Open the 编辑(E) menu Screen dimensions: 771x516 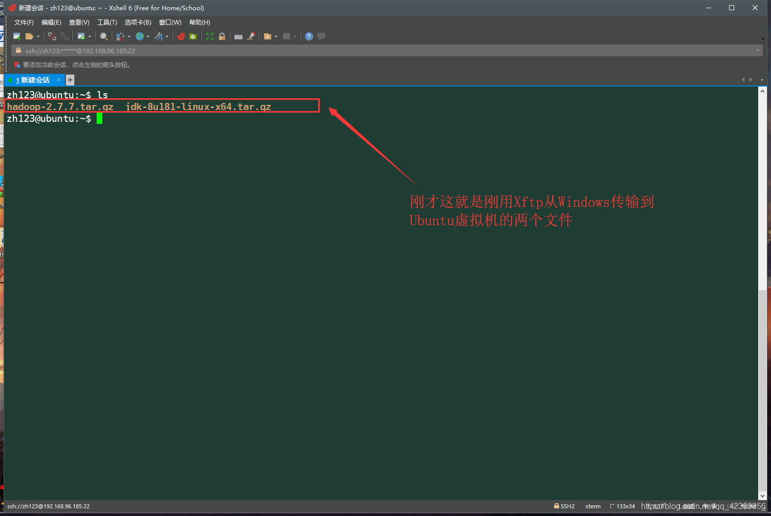pyautogui.click(x=51, y=23)
